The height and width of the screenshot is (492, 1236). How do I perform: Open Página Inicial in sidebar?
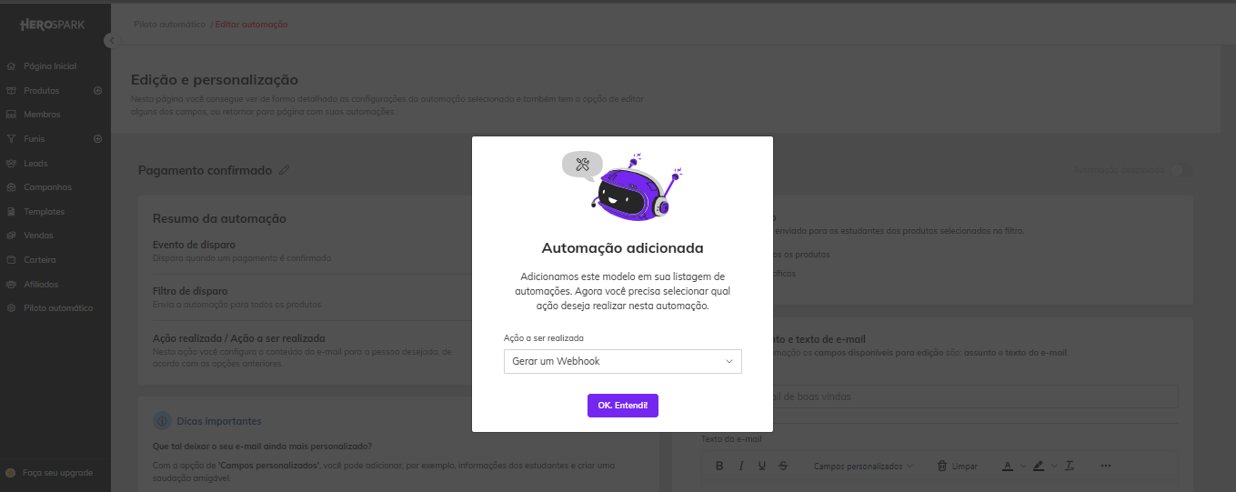[x=50, y=66]
